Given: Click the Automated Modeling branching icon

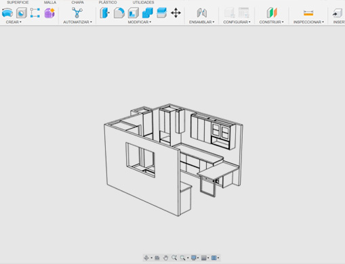Looking at the screenshot, I should coord(77,13).
